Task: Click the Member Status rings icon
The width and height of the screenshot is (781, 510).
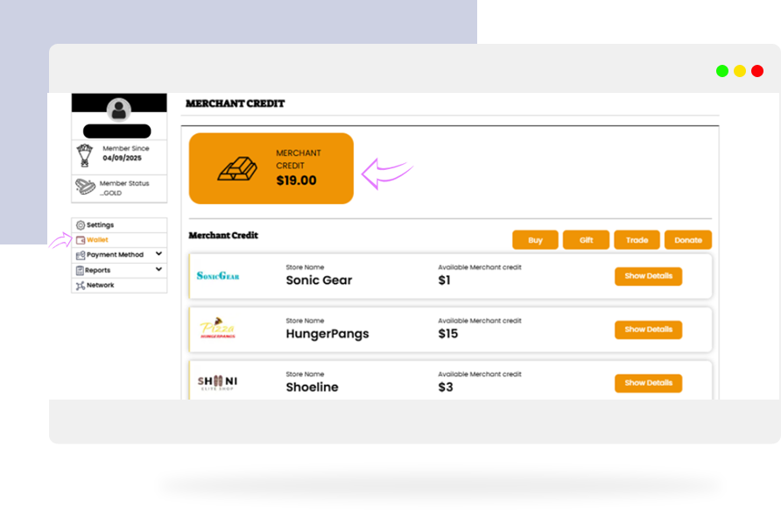Action: 85,187
